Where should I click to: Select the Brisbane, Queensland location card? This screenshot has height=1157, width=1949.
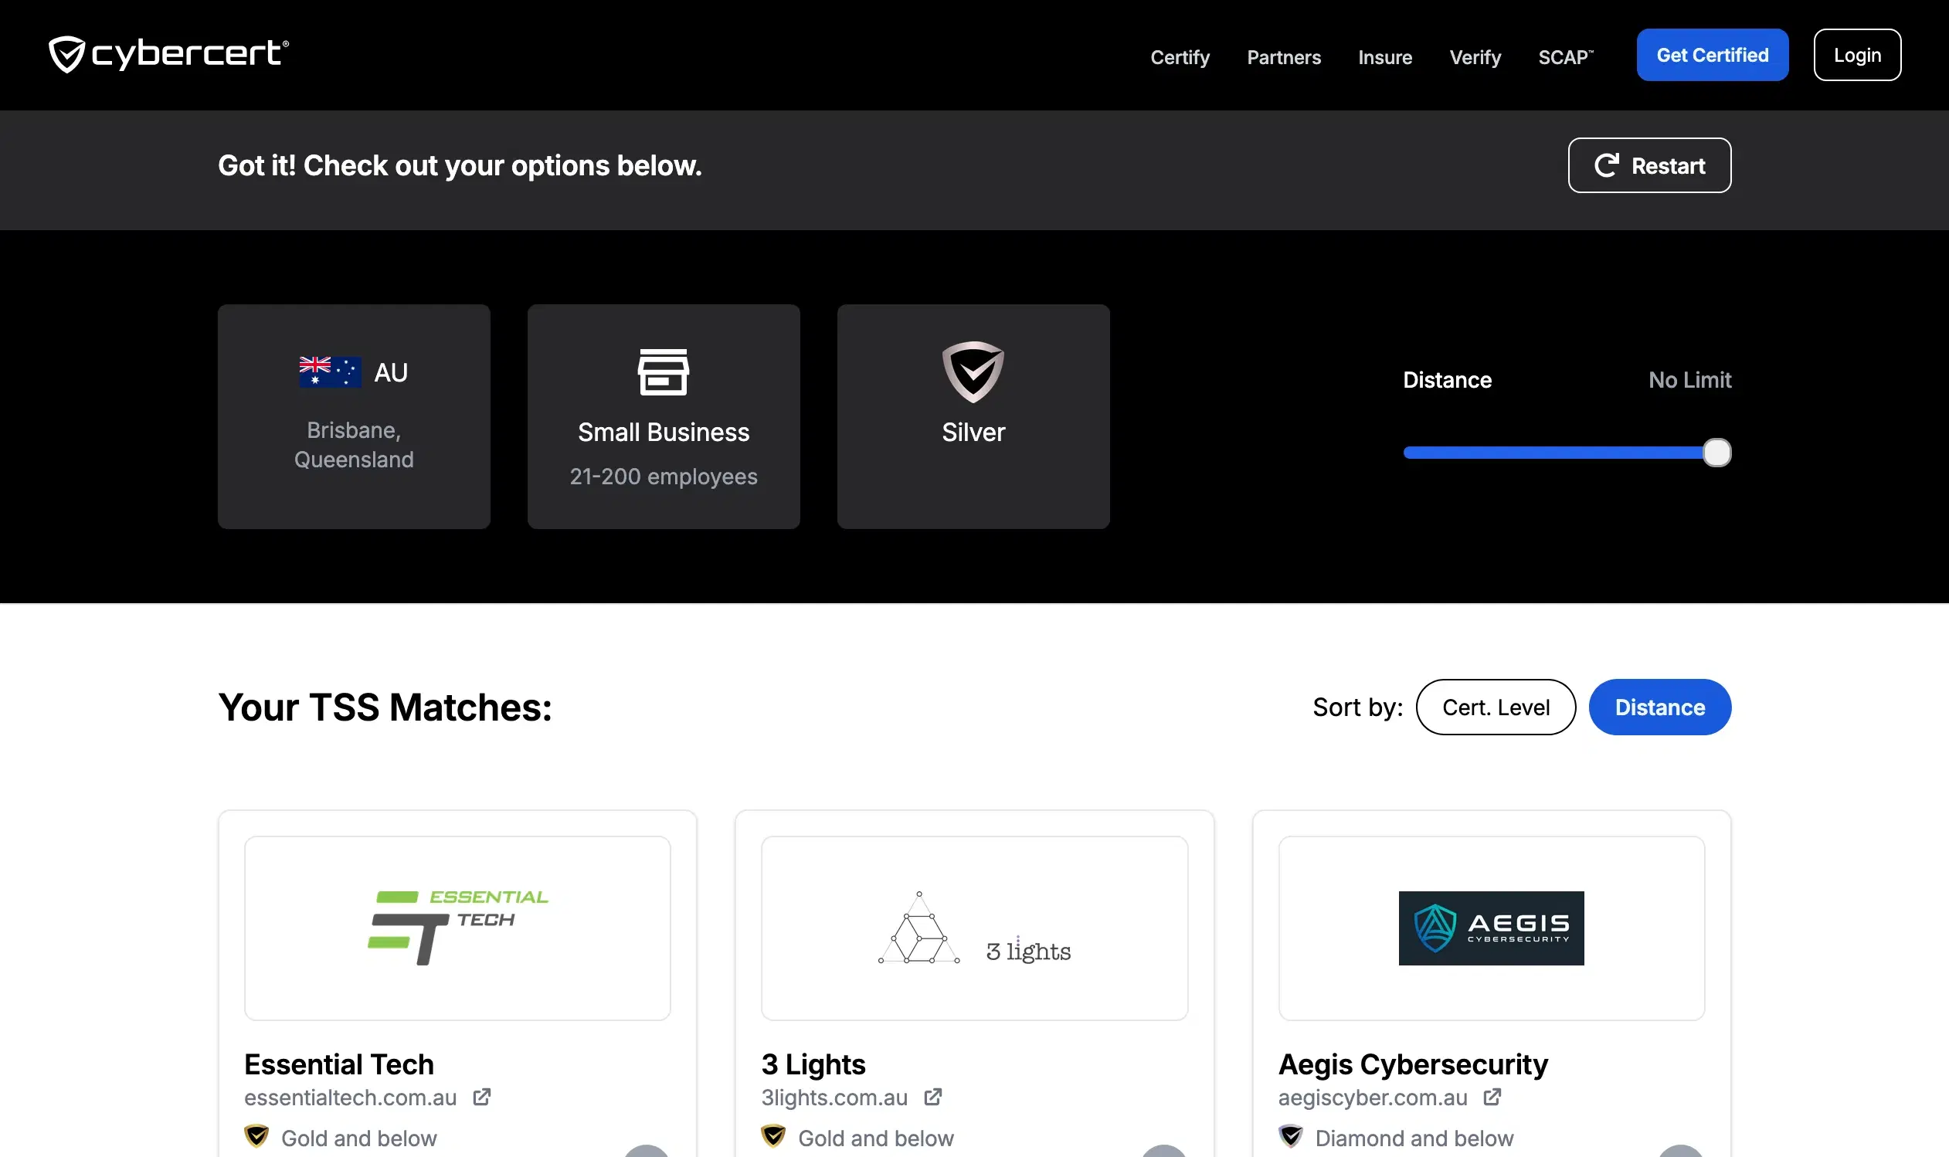click(x=354, y=416)
